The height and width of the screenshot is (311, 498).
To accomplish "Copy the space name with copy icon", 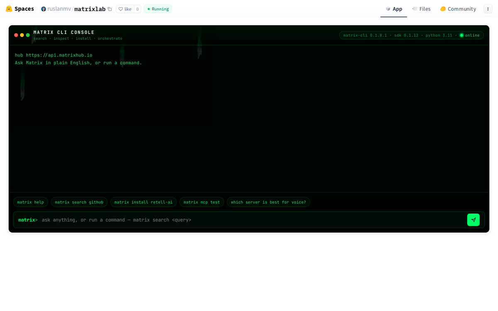I will (110, 9).
